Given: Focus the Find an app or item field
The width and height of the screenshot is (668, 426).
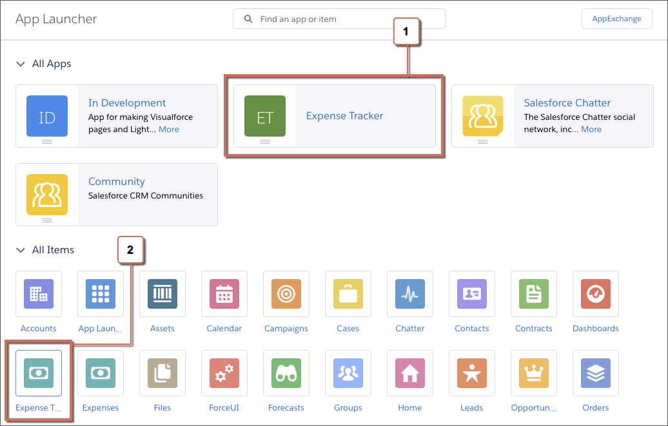Looking at the screenshot, I should 339,19.
